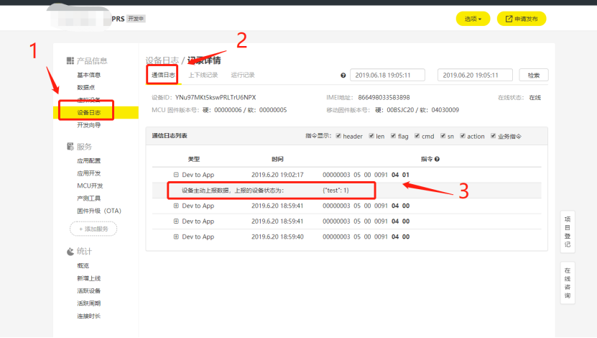Screen dimensions: 597x338
Task: Open 固件升级 (OTA) in sidebar
Action: click(98, 210)
